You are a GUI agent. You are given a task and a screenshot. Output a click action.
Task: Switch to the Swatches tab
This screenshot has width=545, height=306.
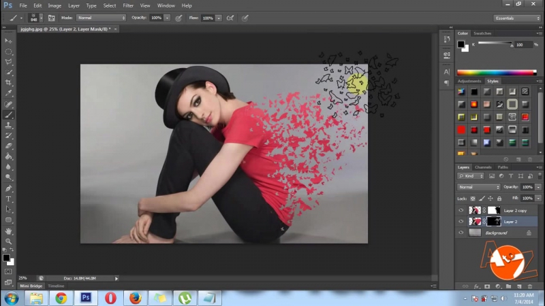tap(482, 33)
